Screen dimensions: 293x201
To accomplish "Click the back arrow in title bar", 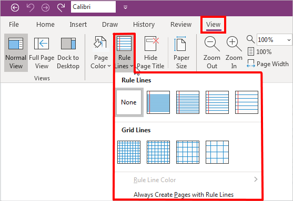I will click(x=15, y=8).
